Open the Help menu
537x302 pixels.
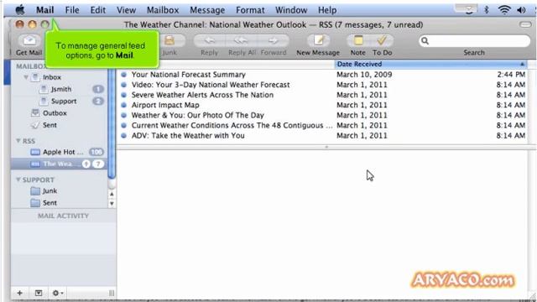(327, 10)
